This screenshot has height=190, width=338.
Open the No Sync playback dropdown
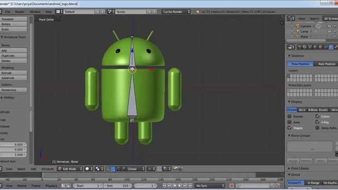point(210,185)
